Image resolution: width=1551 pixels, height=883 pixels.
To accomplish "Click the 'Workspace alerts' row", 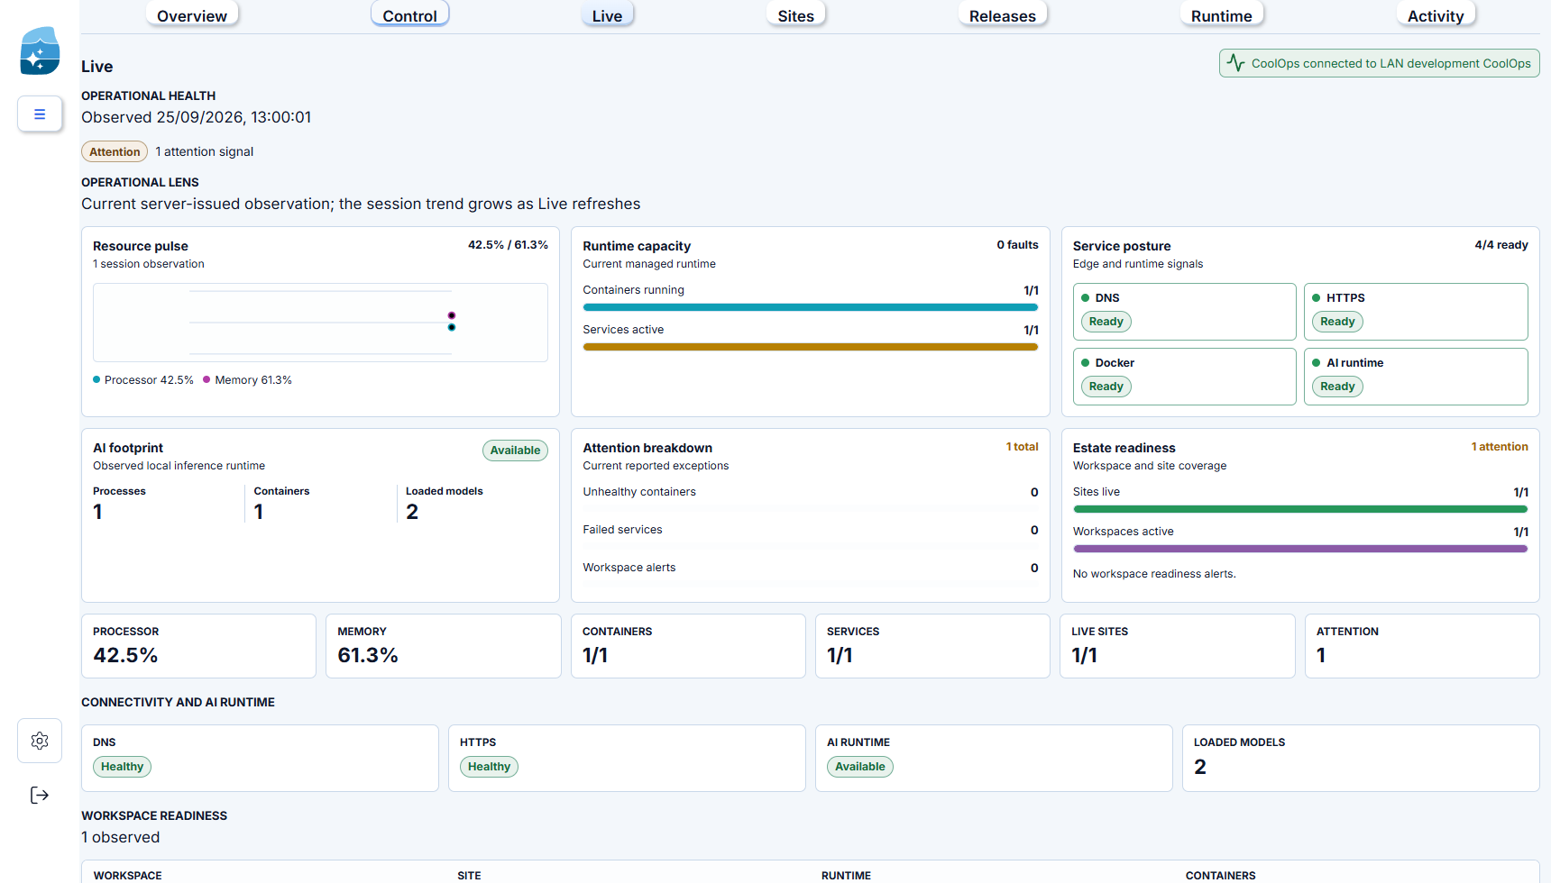I will (x=811, y=568).
